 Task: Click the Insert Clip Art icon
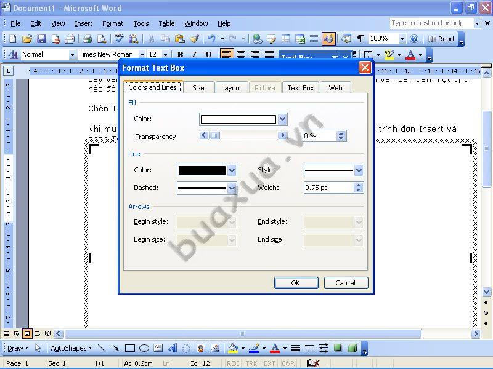tap(201, 348)
